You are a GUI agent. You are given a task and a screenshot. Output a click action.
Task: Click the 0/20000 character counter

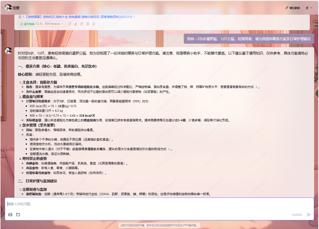[297, 215]
